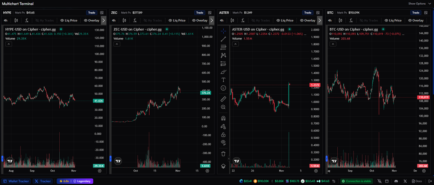Screen dimensions: 434x185
Task: Open the Wallet Tracker tab
Action: 16,181
